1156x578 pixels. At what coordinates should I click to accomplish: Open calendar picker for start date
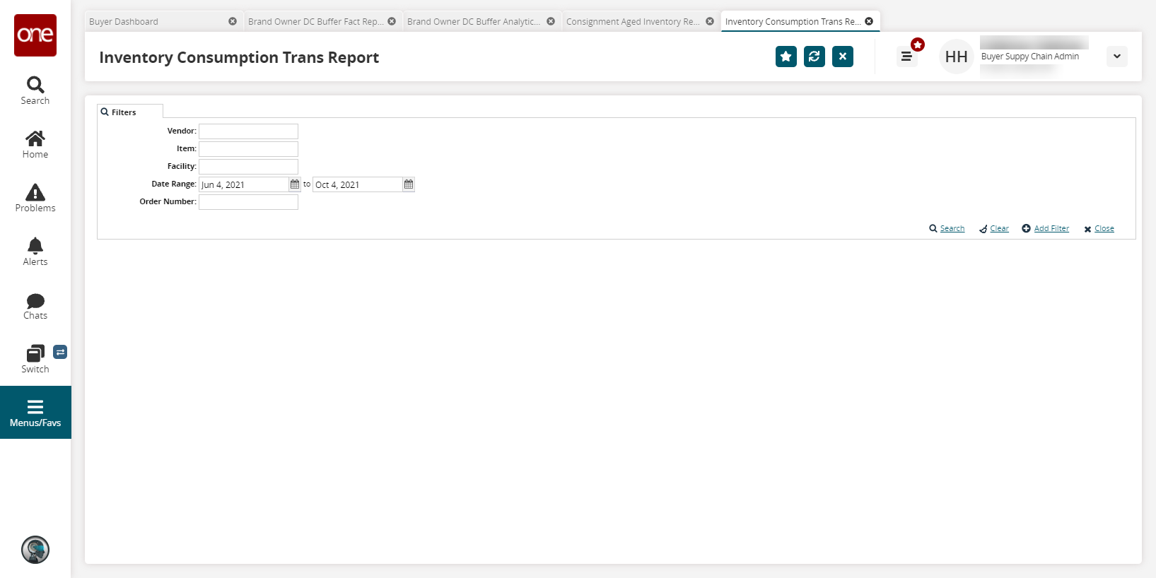click(295, 184)
